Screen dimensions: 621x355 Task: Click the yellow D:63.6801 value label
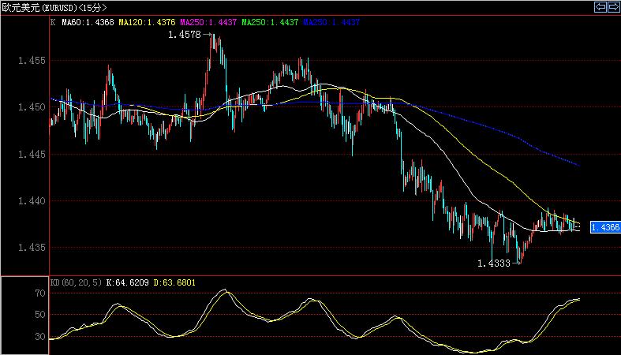pyautogui.click(x=174, y=282)
